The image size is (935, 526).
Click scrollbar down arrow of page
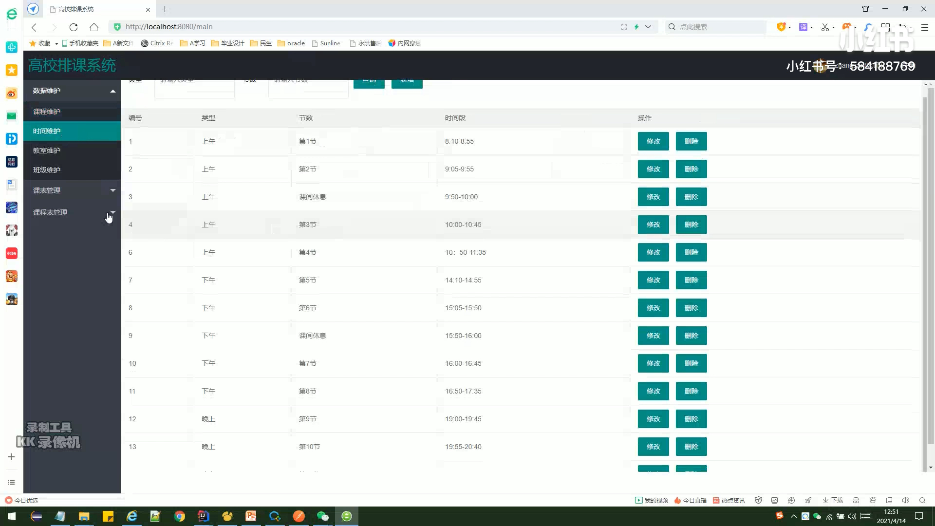click(931, 468)
